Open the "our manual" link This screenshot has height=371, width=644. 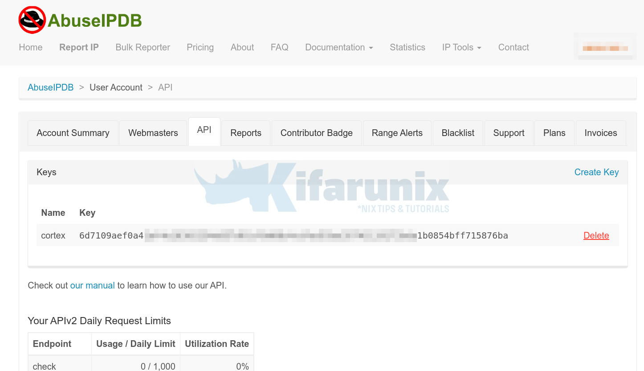(x=93, y=285)
